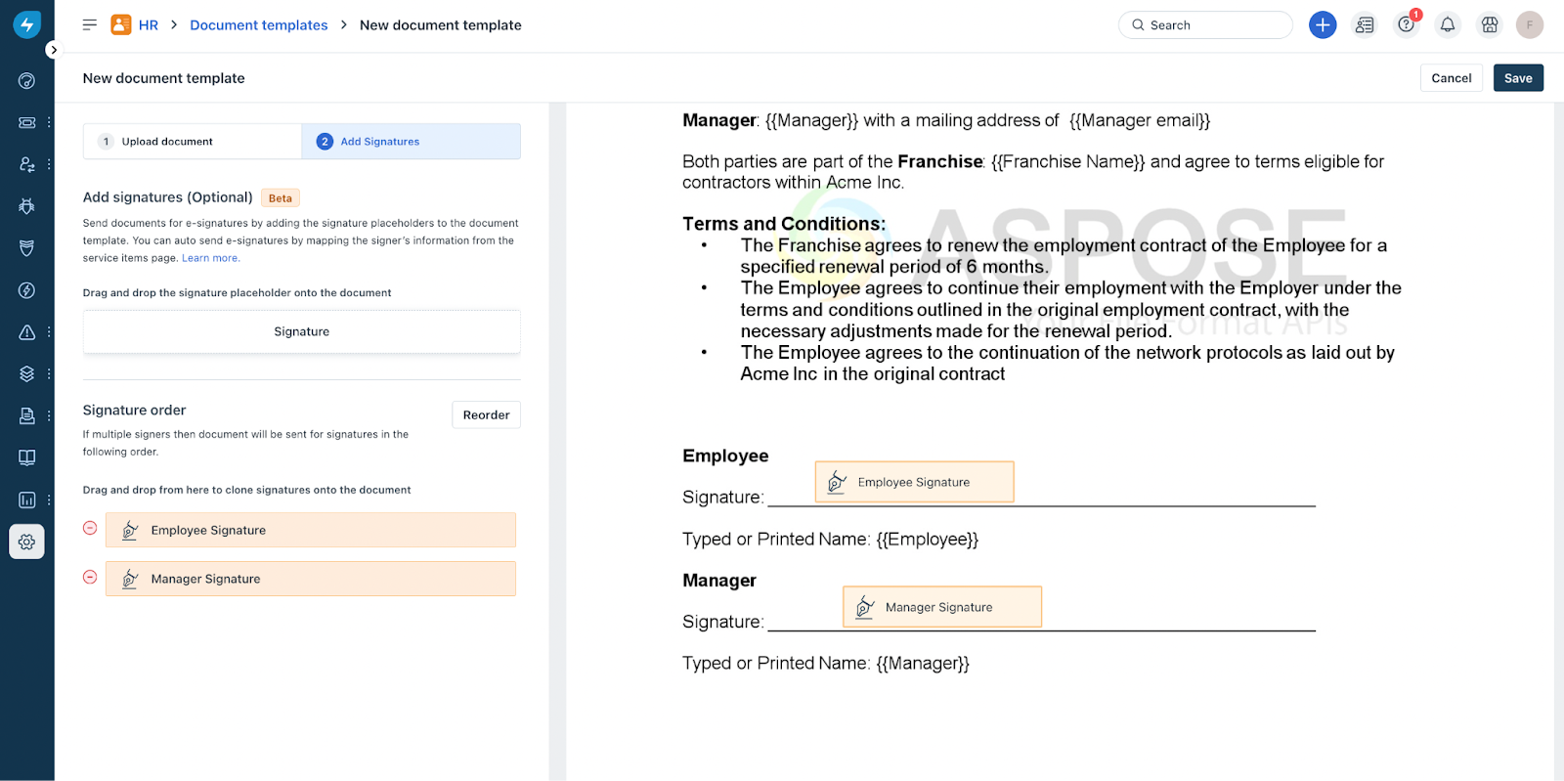This screenshot has width=1564, height=781.
Task: Click Typed or Printed Name {{Employee}} line
Action: click(x=830, y=539)
